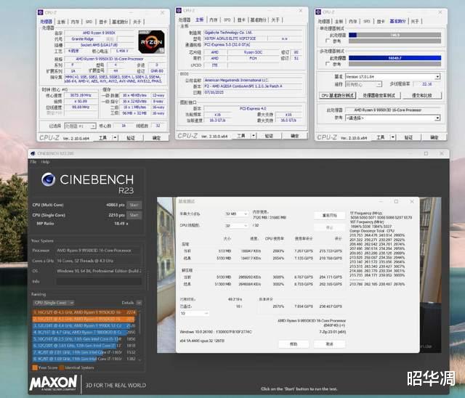Screen dimensions: 465x398
Task: Click the Cinebench R23 sphere logo
Action: coord(49,179)
